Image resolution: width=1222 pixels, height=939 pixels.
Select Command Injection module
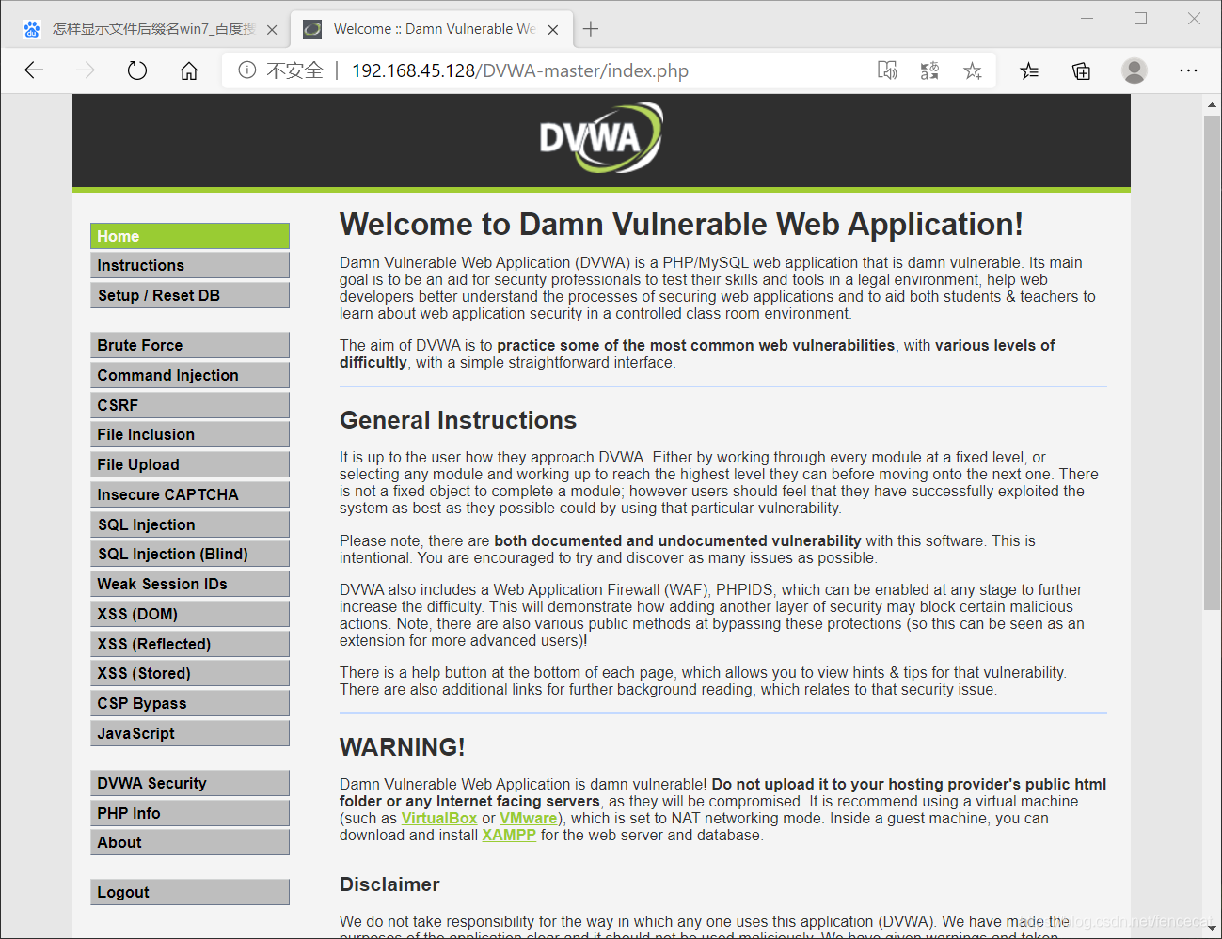[190, 375]
